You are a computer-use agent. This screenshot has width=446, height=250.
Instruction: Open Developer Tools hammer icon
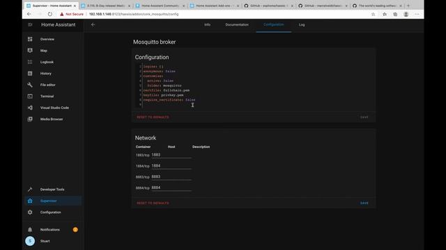click(30, 190)
